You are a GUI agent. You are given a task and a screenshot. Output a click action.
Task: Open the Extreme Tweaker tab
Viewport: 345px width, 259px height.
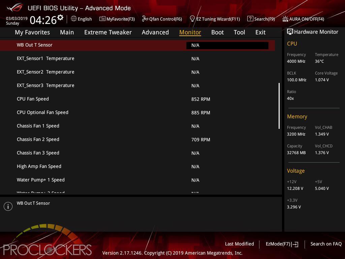tap(108, 32)
